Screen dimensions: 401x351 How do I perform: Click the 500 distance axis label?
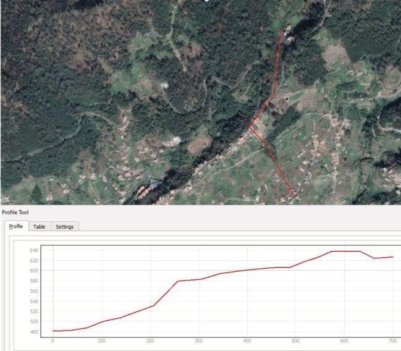295,340
